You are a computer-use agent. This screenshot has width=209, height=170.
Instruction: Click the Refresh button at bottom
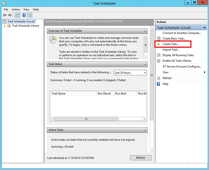click(141, 158)
